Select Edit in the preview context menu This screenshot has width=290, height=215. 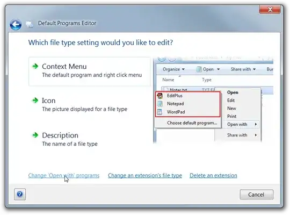pos(231,101)
